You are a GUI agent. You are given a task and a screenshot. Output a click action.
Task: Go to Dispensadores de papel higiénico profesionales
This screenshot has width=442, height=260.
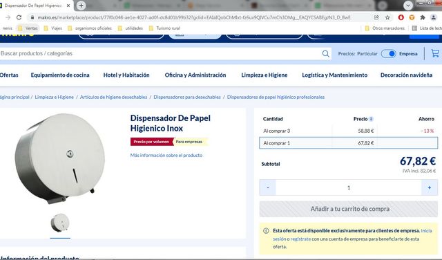point(276,97)
